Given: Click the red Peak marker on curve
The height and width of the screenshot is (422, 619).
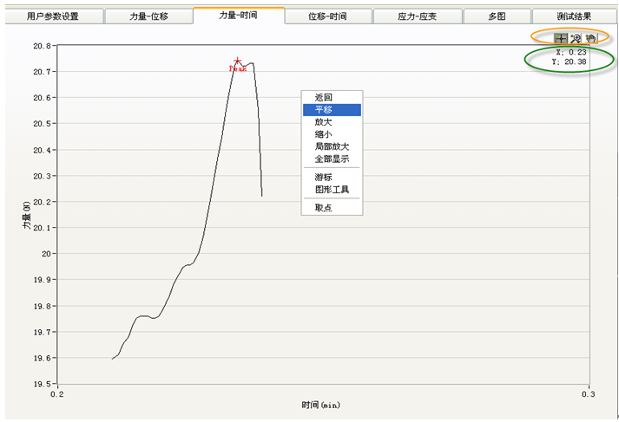Looking at the screenshot, I should tap(237, 62).
